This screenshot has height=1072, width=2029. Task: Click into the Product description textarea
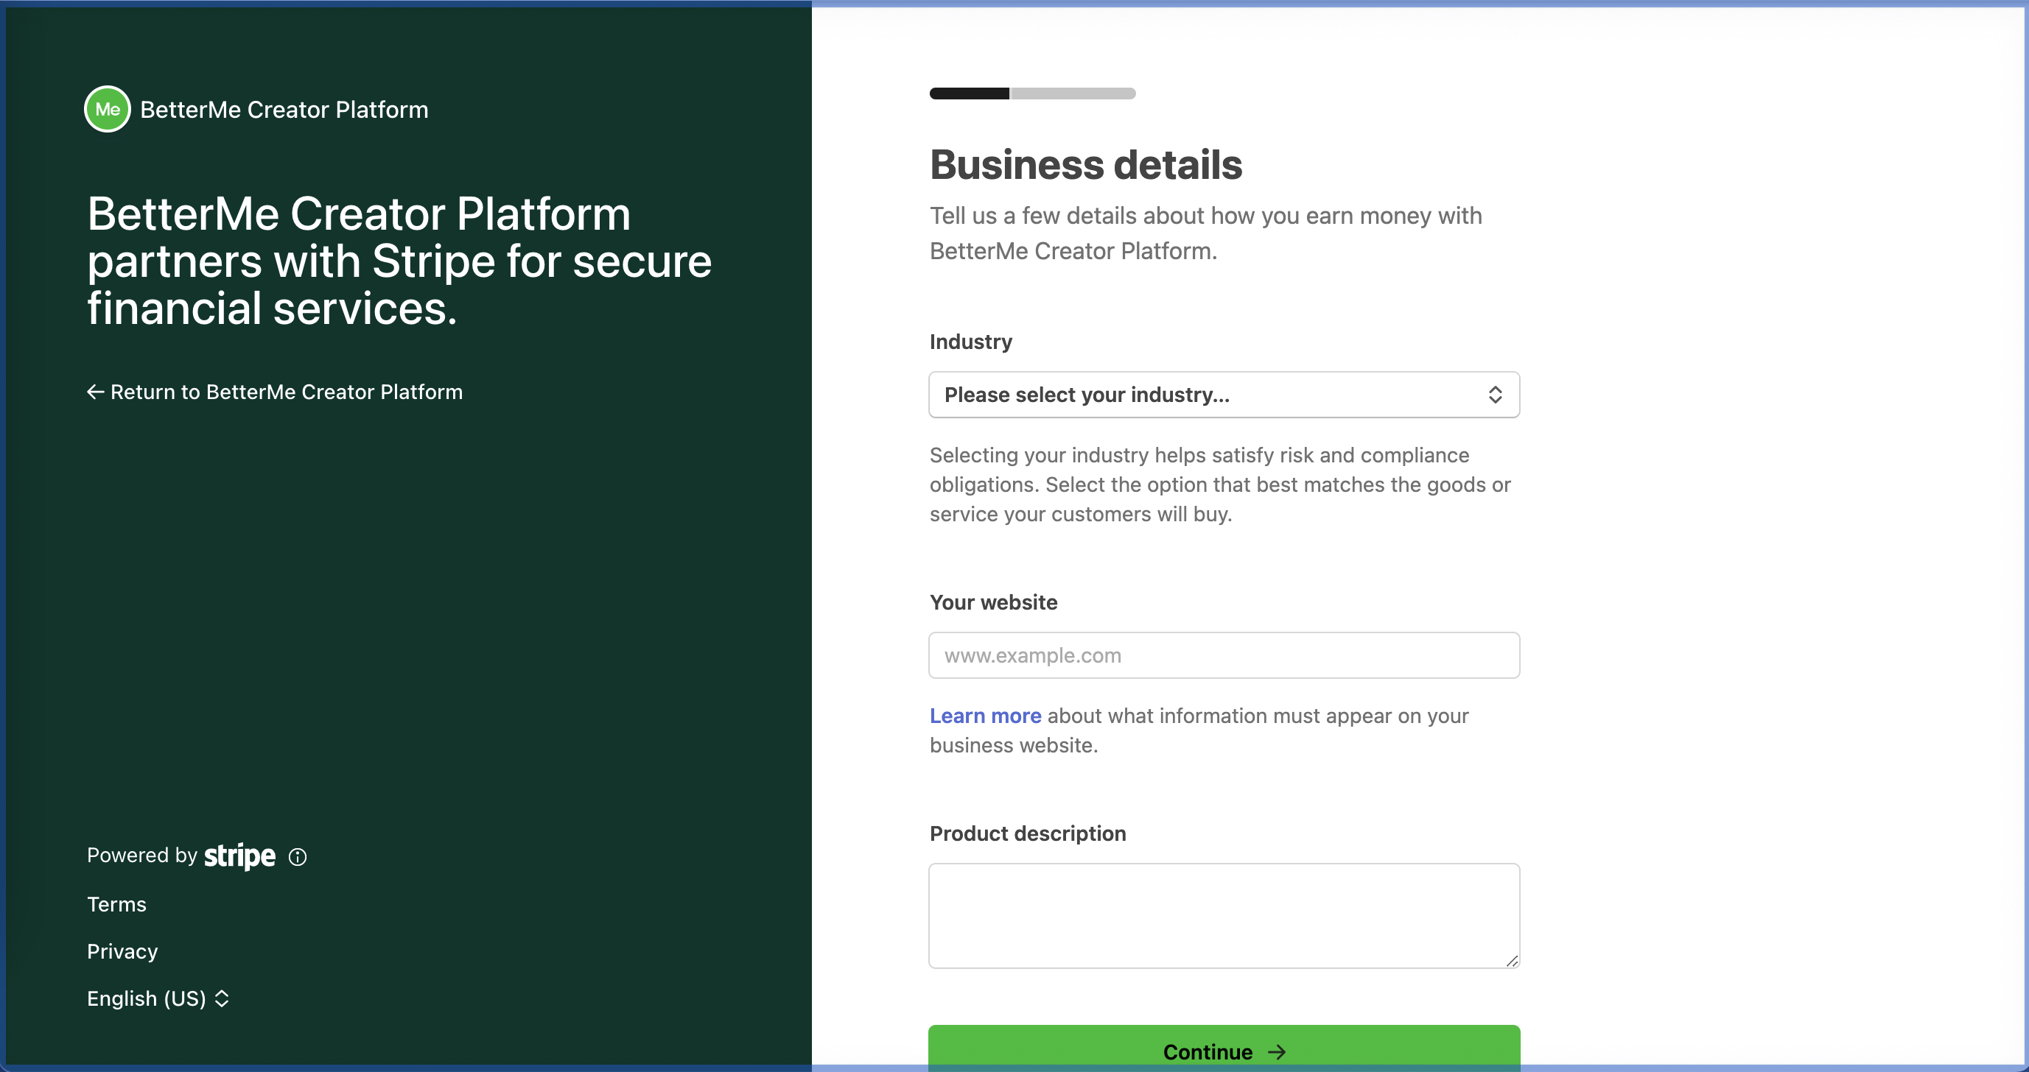1223,915
